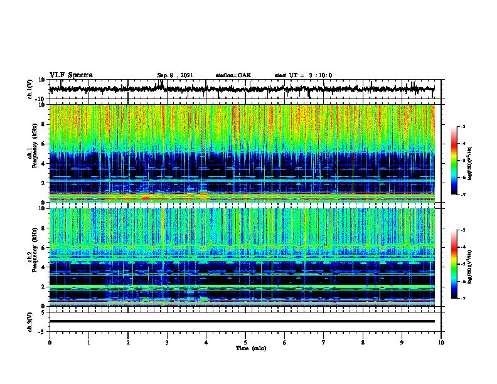Click the '2' kHz tick of ch.2 spectrogram

click(x=43, y=287)
